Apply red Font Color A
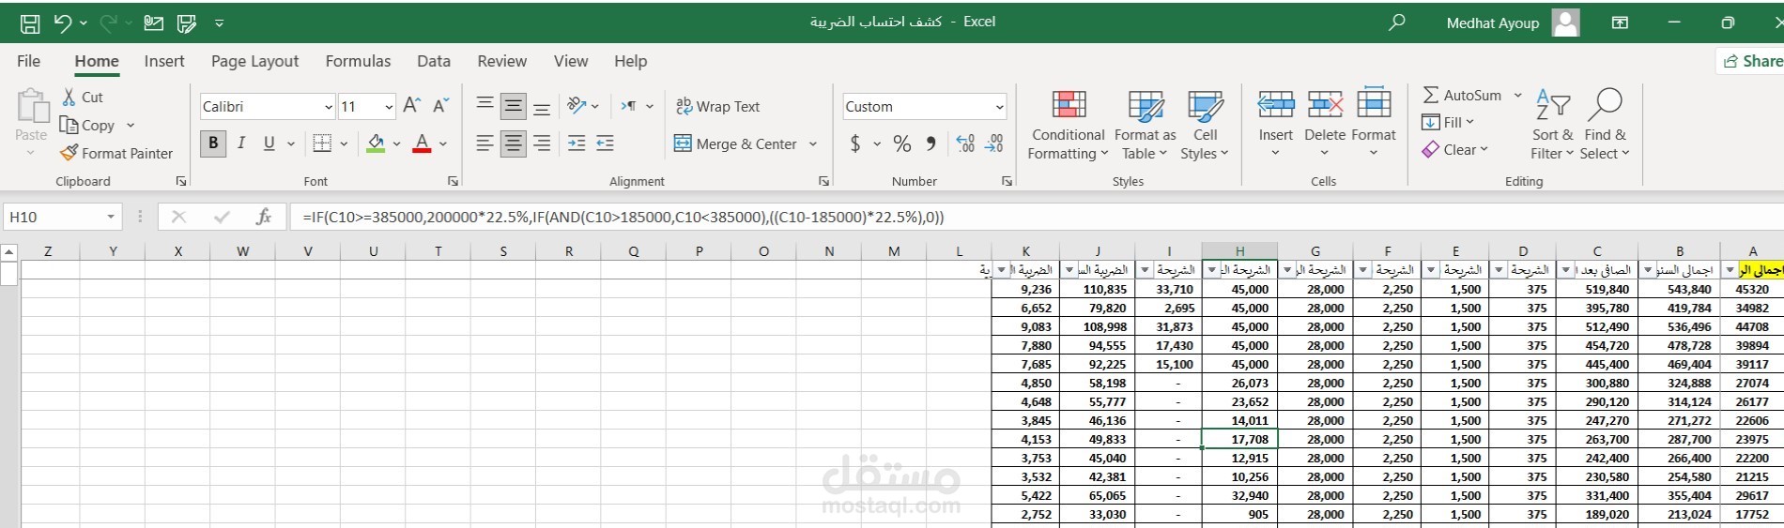Viewport: 1784px width, 528px height. [x=422, y=143]
